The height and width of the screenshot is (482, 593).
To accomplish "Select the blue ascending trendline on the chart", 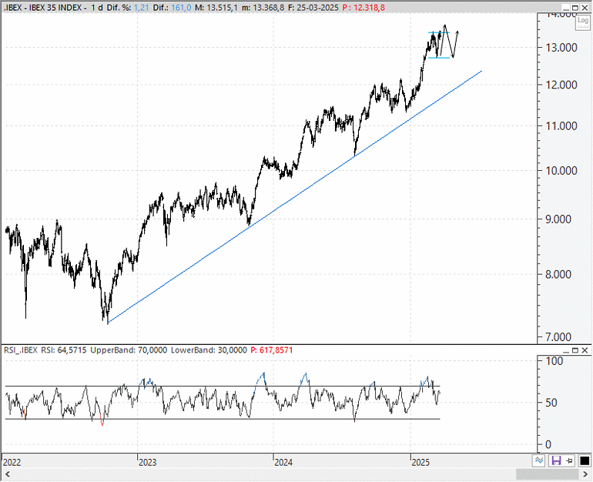I will coord(295,197).
